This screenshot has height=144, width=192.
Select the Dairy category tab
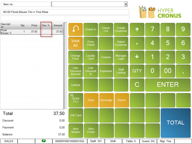tap(91, 100)
